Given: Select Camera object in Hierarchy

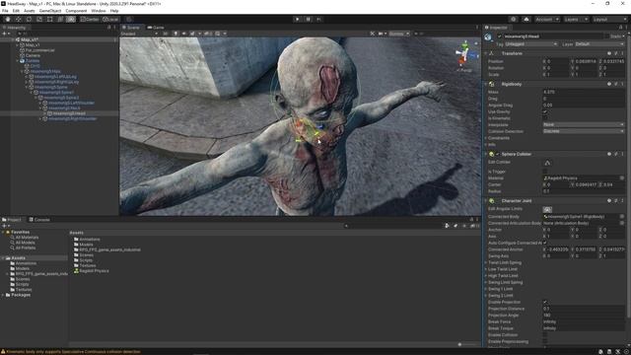Looking at the screenshot, I should click(x=33, y=55).
